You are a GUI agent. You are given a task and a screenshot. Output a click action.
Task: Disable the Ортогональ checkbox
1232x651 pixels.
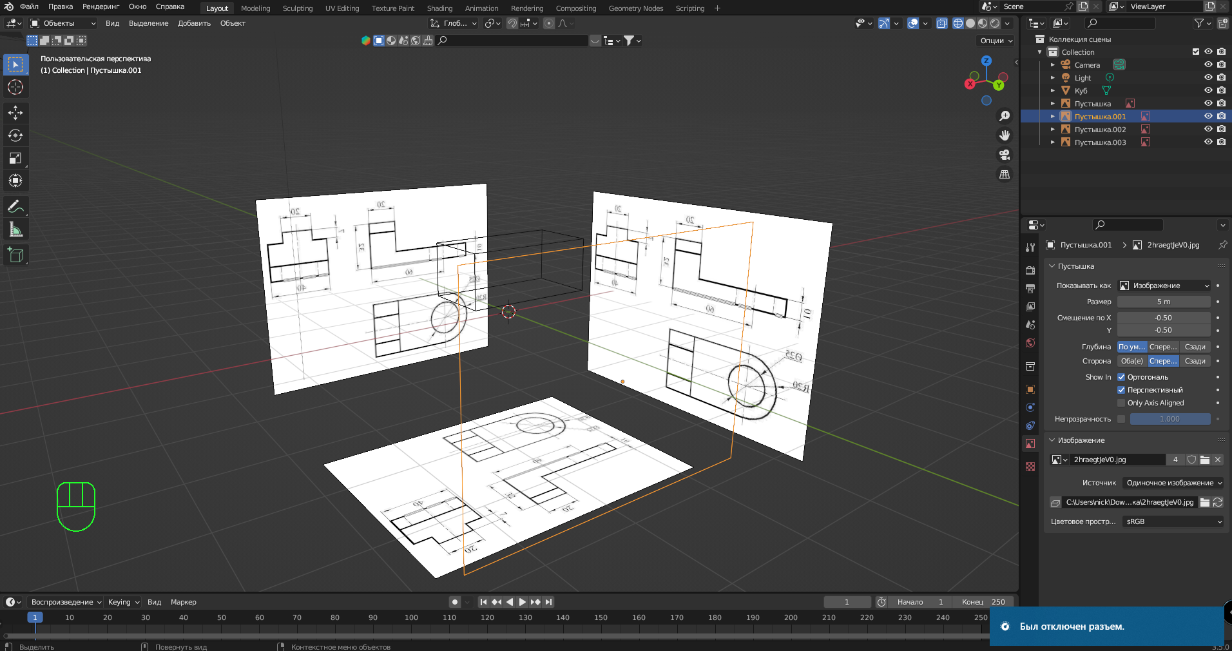coord(1121,377)
